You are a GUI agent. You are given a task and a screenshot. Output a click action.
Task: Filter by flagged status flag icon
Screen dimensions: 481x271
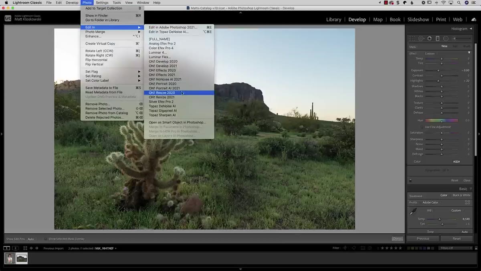click(x=344, y=248)
